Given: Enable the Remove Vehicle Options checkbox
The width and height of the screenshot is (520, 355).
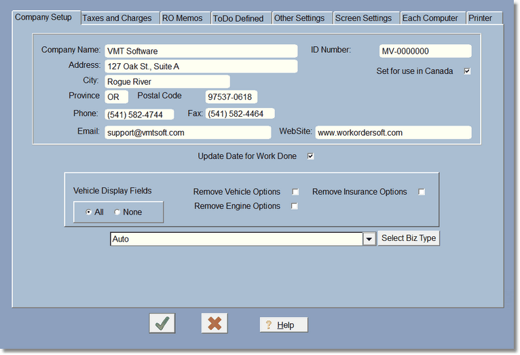Looking at the screenshot, I should (x=295, y=192).
